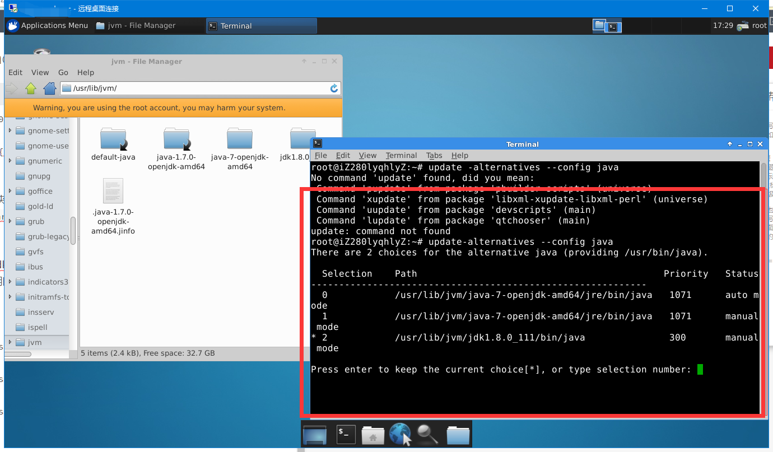This screenshot has width=773, height=452.
Task: Expand the grub tree folder
Action: pos(10,221)
